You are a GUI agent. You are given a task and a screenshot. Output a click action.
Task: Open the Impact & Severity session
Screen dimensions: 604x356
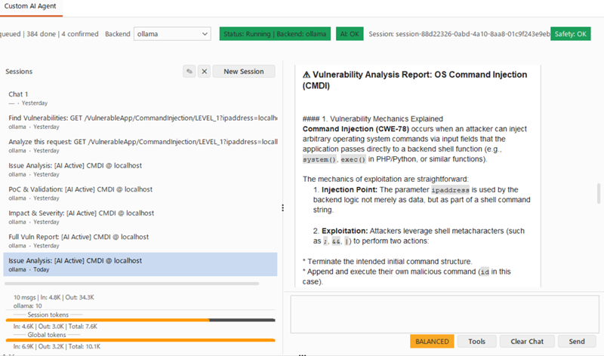[x=140, y=217]
